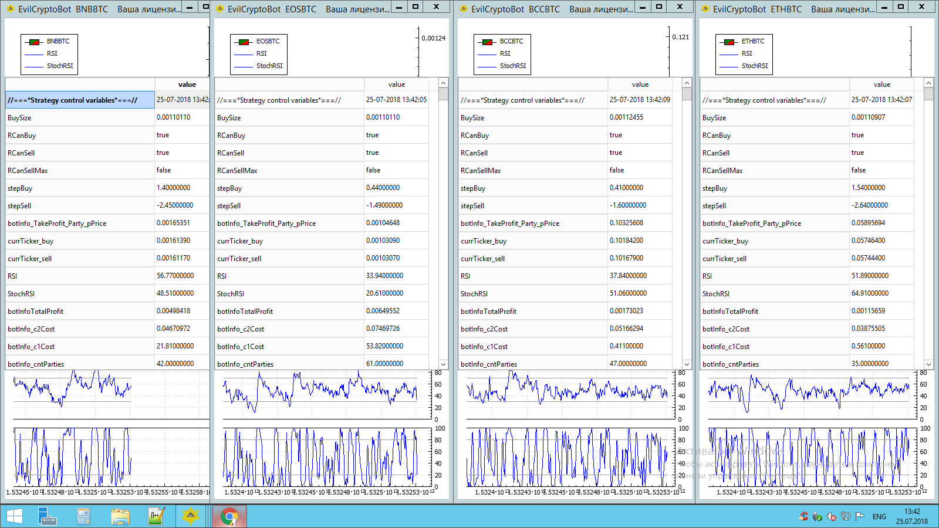The width and height of the screenshot is (939, 528).
Task: Click the EvilCryptoBot pyramid taskbar icon
Action: click(190, 516)
